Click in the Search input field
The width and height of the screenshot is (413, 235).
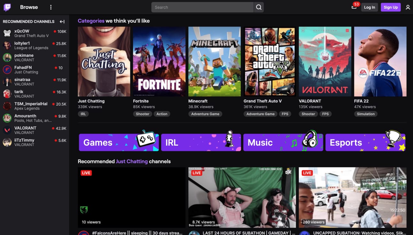point(202,7)
